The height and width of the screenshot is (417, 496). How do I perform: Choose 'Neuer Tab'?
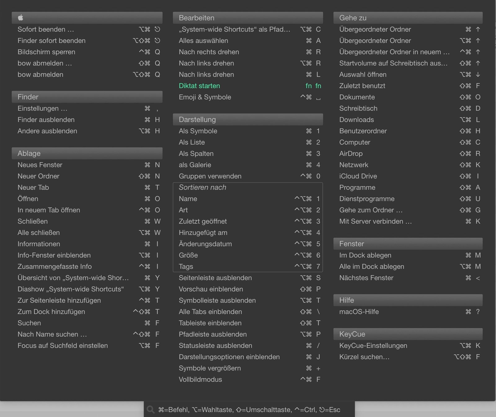click(87, 188)
